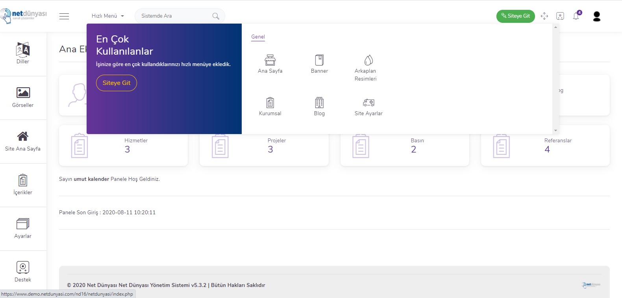Click the Hizmetler count 3
622x298 pixels.
pos(127,149)
